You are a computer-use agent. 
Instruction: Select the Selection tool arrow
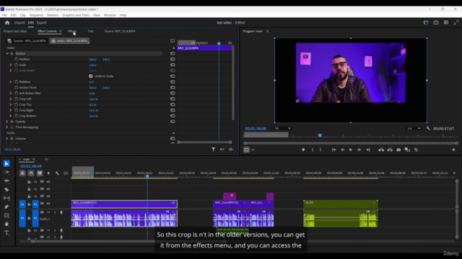point(6,163)
